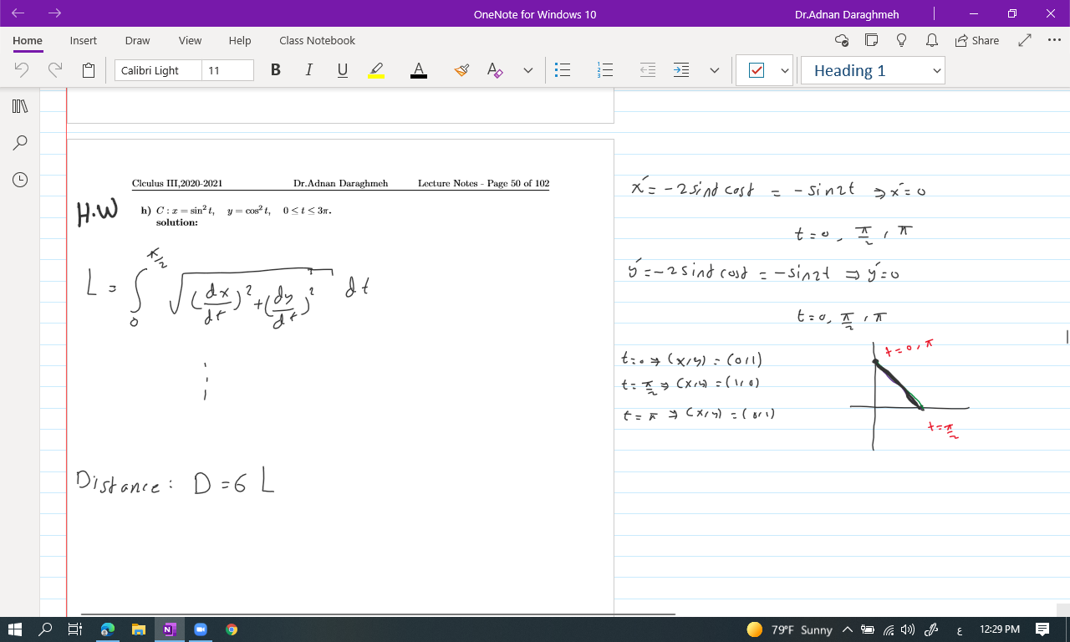
Task: Insert a bulleted list
Action: (563, 70)
